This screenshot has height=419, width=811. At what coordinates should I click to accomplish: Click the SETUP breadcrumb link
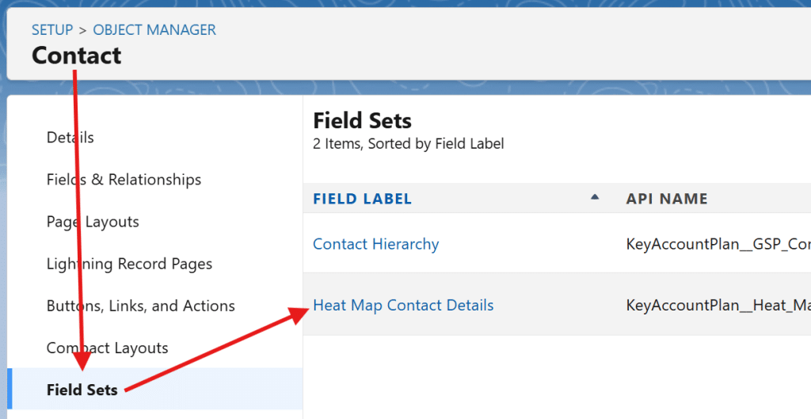[52, 30]
